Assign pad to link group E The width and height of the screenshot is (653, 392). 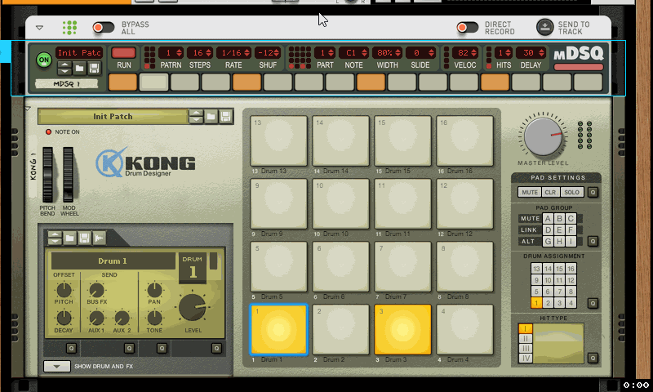pos(559,229)
